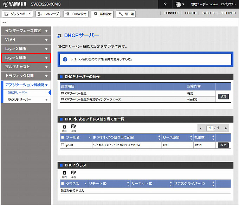Go to previous page arrow

[201, 128]
